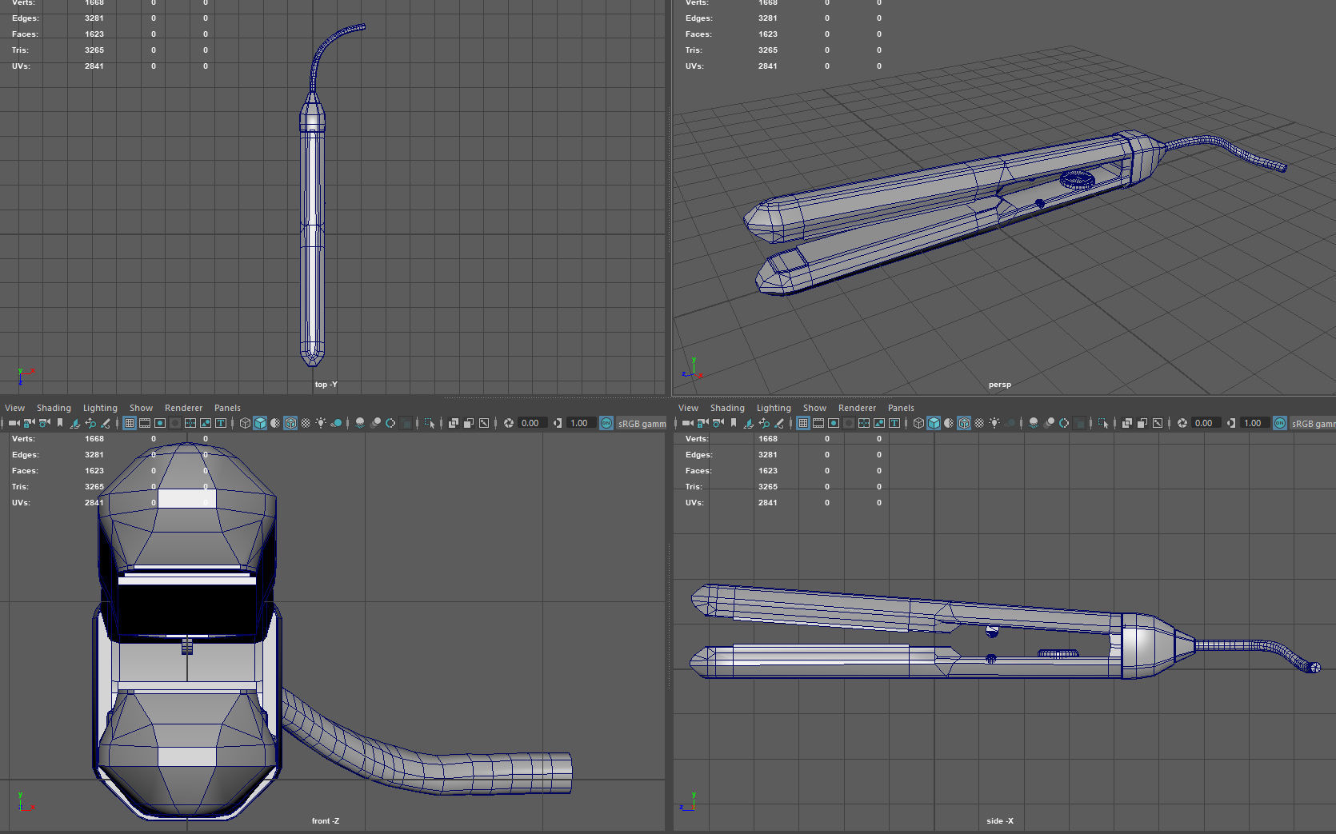Click Multisample Anti-aliasing icon in front view toolbar
This screenshot has width=1336, height=834.
pos(390,423)
